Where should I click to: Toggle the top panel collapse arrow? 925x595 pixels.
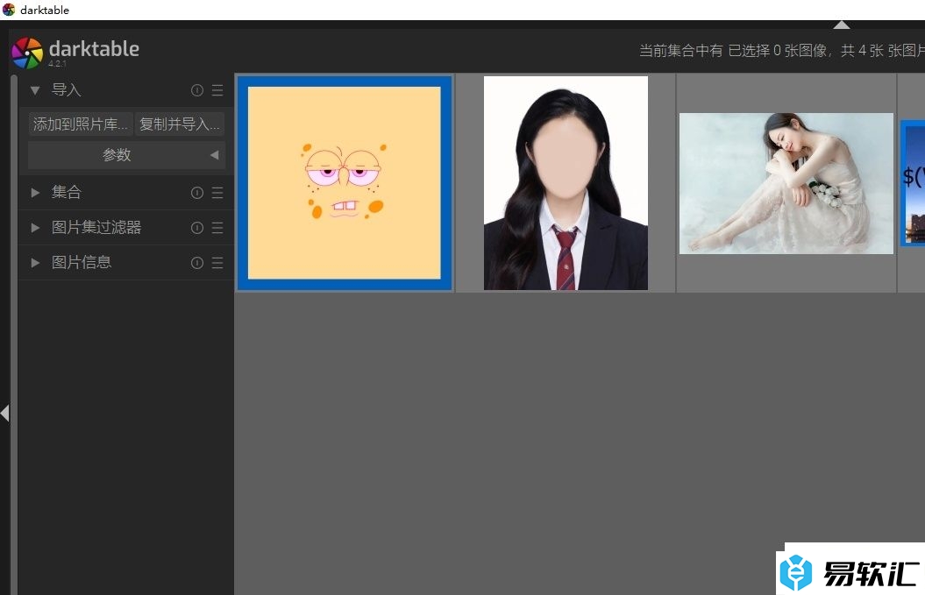pyautogui.click(x=841, y=25)
